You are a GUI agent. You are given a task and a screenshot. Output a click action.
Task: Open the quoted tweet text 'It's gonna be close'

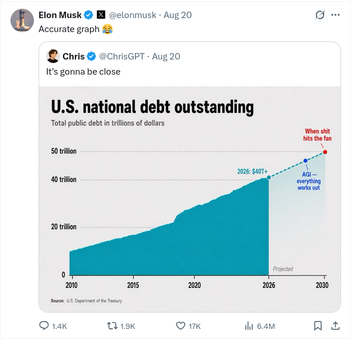tap(84, 72)
